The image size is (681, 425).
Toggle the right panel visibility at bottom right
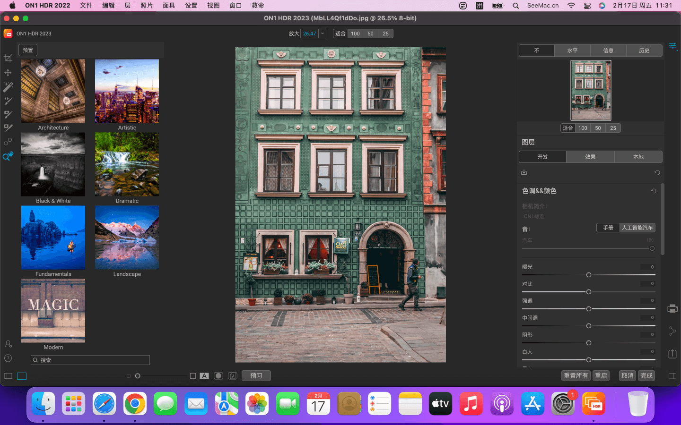point(672,376)
